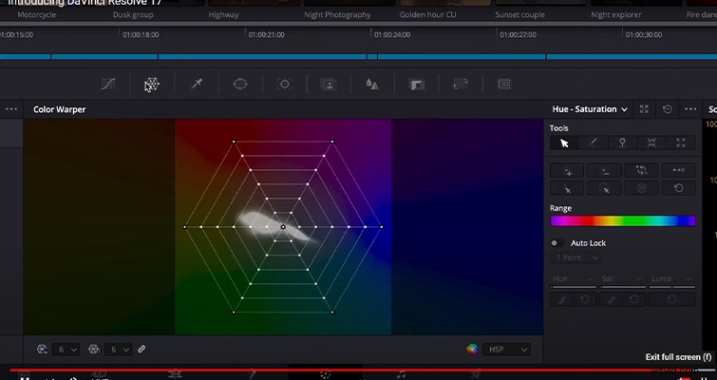Adjust the Luma slider bar
717x380 pixels.
pos(672,287)
